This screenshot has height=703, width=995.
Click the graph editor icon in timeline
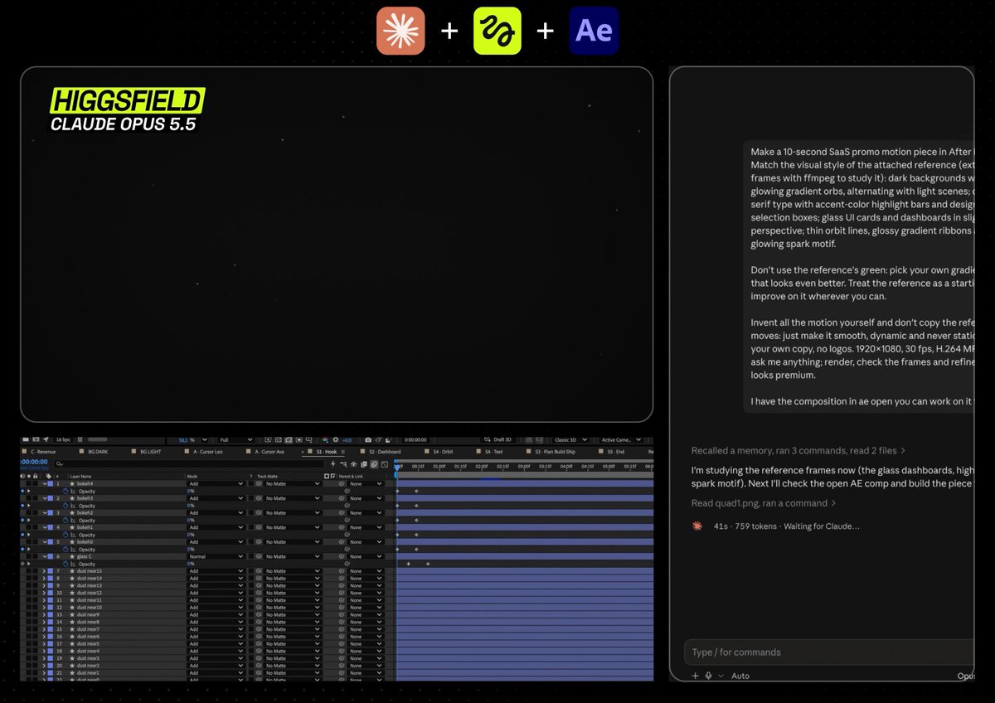pyautogui.click(x=385, y=464)
